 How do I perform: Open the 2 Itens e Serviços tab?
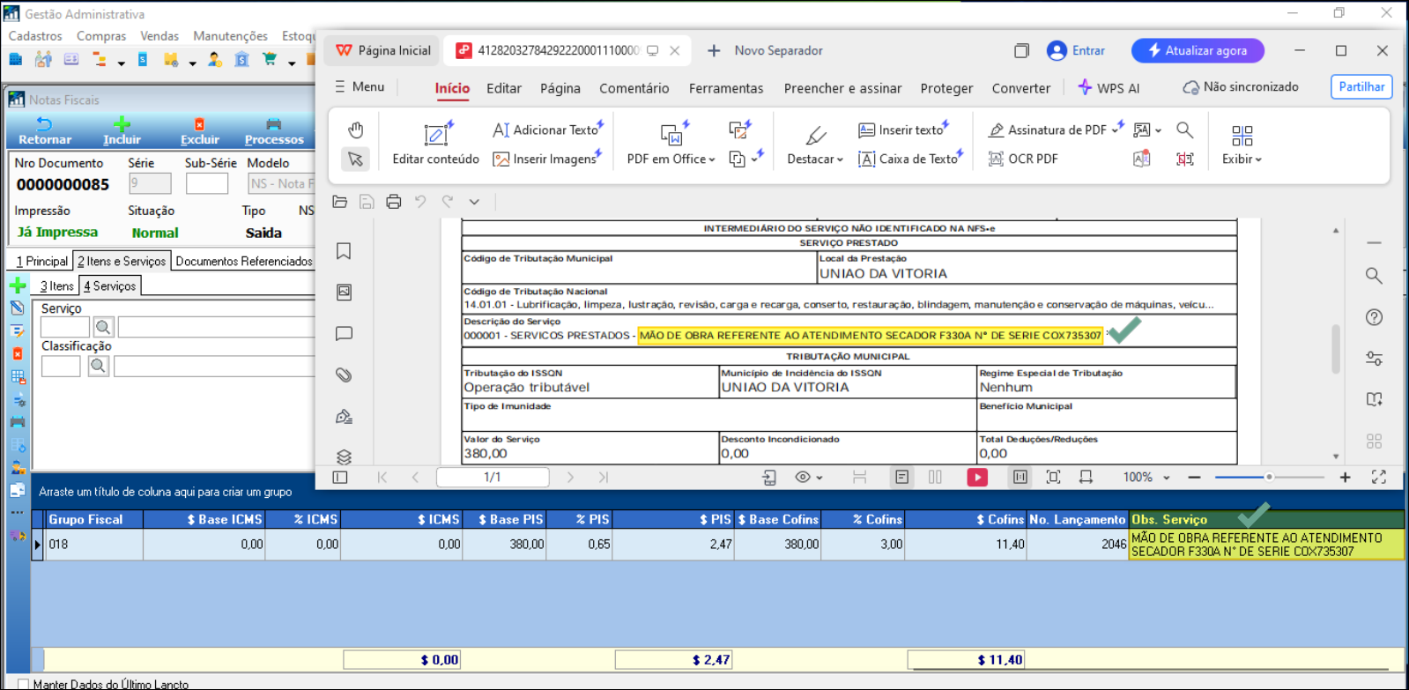click(x=122, y=261)
